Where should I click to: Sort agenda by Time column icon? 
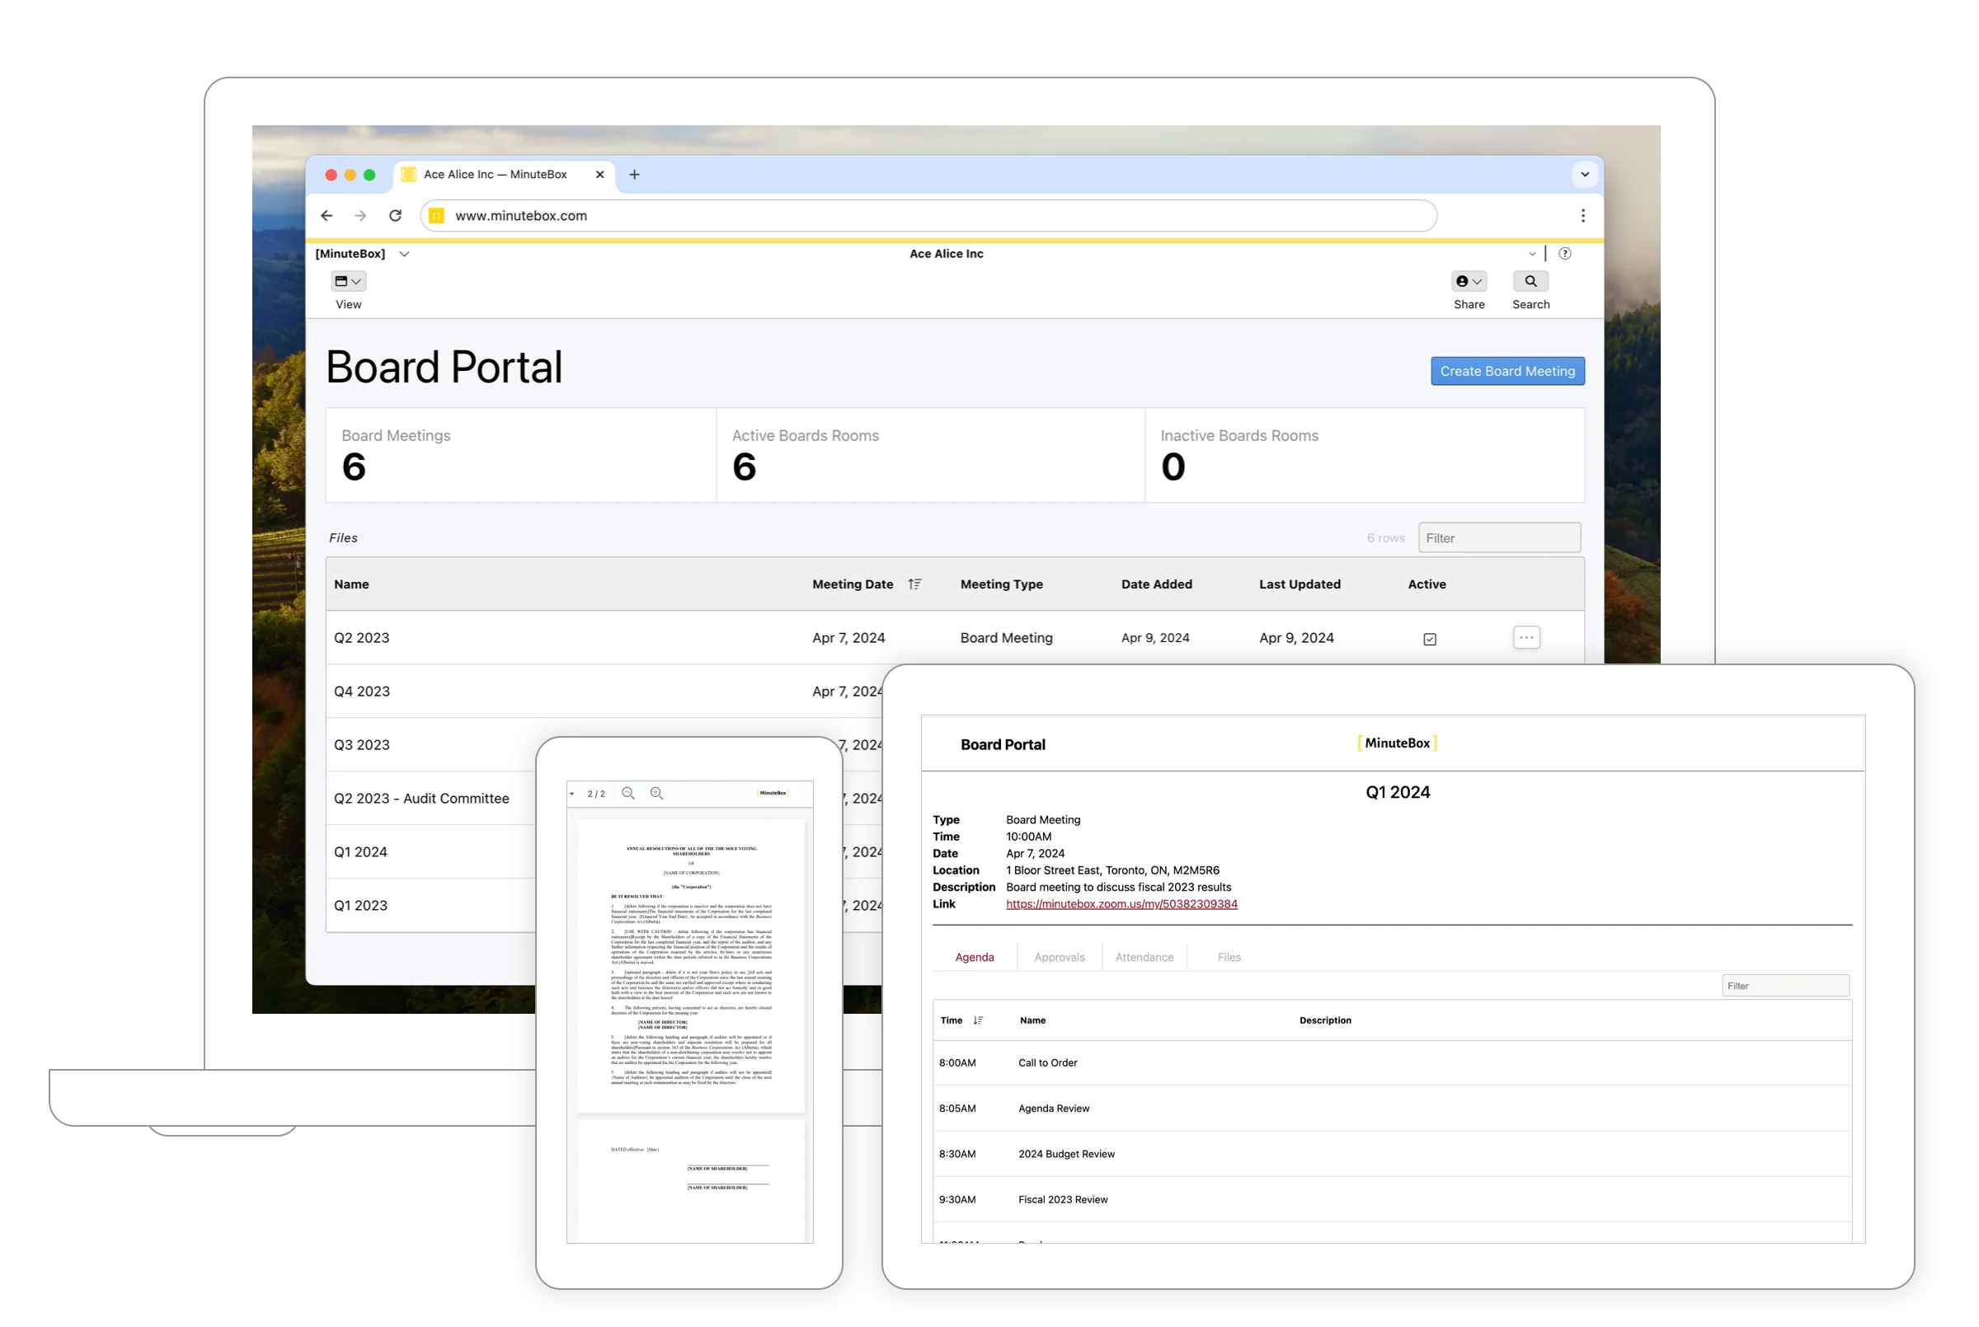(x=979, y=1020)
